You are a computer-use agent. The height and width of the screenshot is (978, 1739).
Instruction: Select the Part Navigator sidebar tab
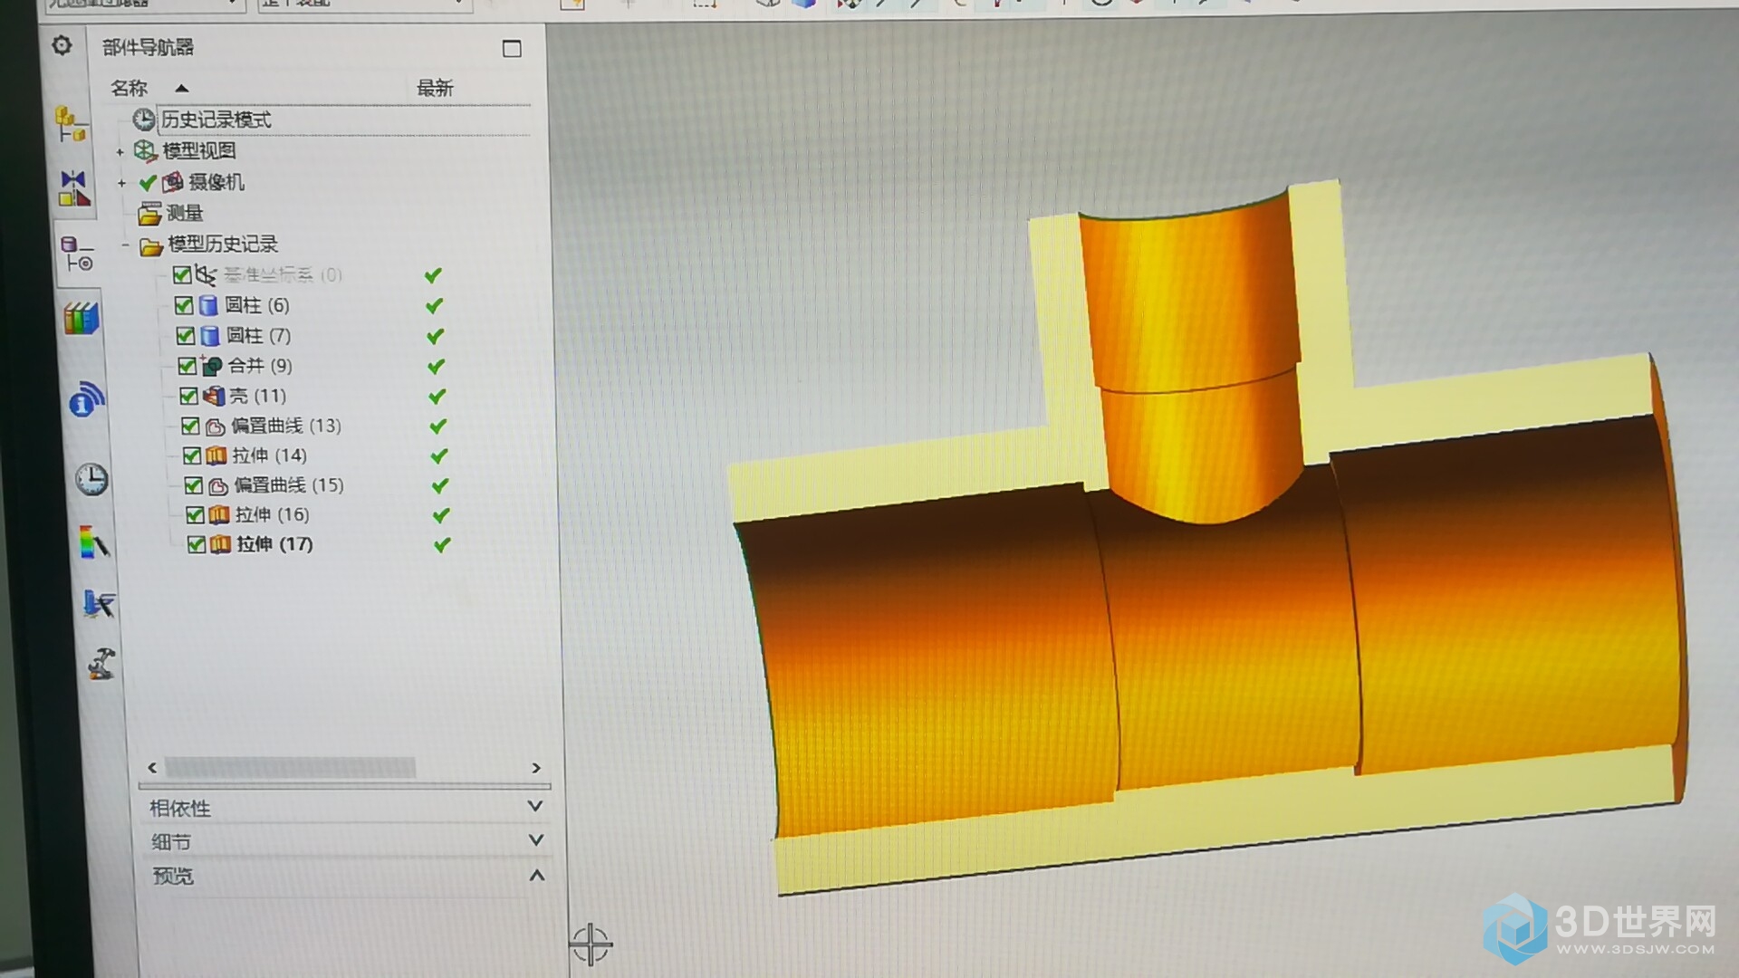pos(77,254)
